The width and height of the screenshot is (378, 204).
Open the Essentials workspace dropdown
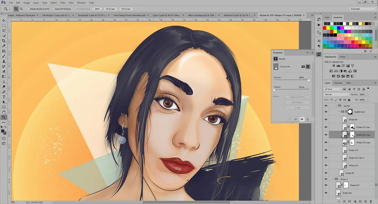click(x=363, y=9)
